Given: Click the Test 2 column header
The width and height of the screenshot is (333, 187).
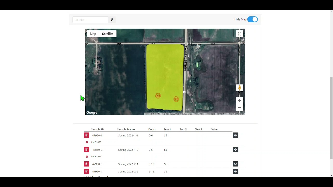Looking at the screenshot, I should pos(183,129).
